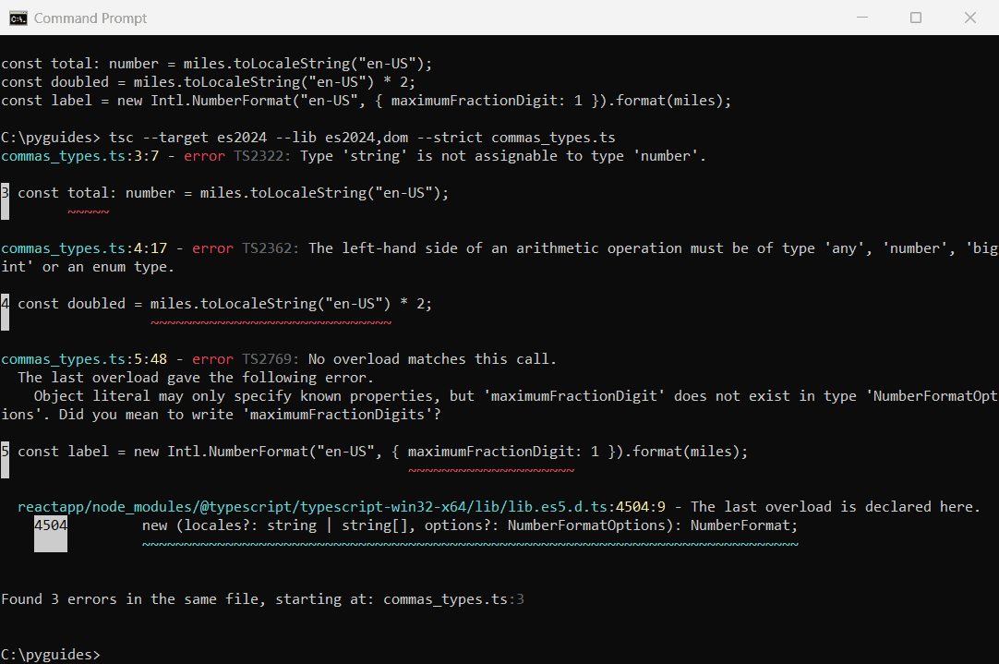Maximize the Command Prompt window
Screen dimensions: 999x664
pos(916,18)
